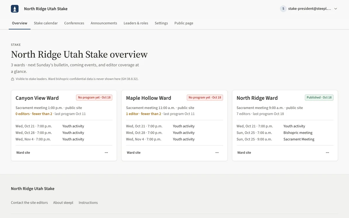Open the stake-president account email menu
Viewport: 349px width, 218px height.
tap(309, 9)
